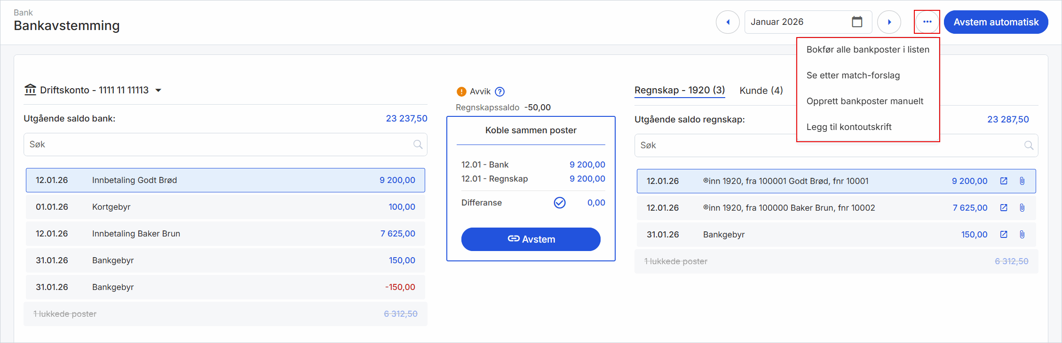The image size is (1062, 343).
Task: Open Godt Brød ledger entry in new window
Action: (x=1004, y=181)
